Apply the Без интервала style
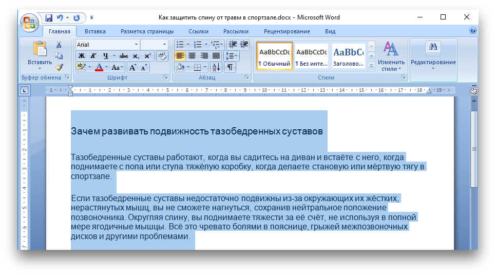This screenshot has width=496, height=275. [311, 56]
